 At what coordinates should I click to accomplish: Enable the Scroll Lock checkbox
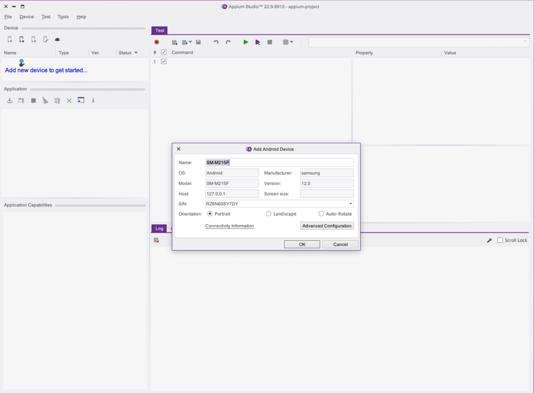click(500, 240)
